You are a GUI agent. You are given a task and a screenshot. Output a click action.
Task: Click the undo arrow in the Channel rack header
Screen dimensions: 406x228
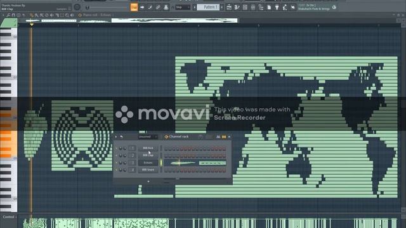click(121, 137)
